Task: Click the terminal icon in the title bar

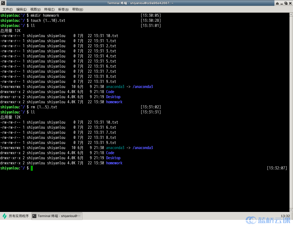Action: [x=3, y=3]
